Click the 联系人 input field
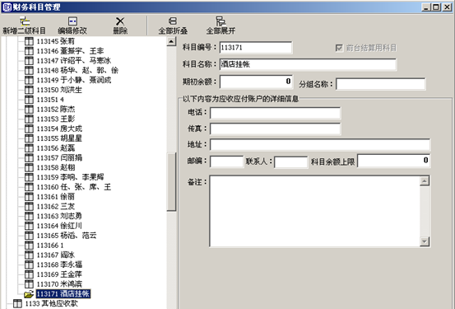The height and width of the screenshot is (309, 455). coord(290,162)
